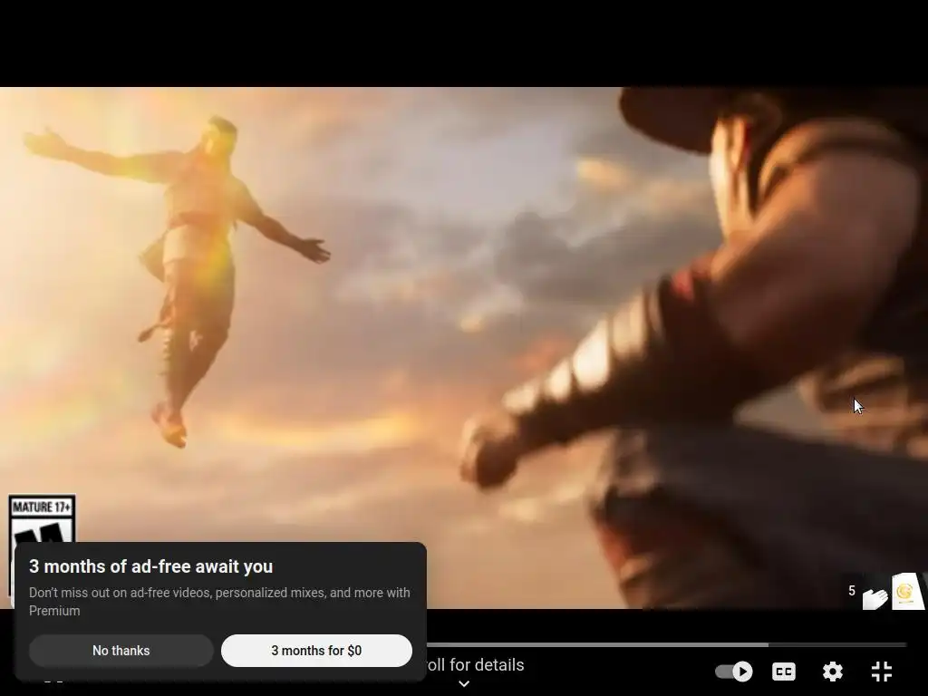Open the player settings gear
Image resolution: width=928 pixels, height=696 pixels.
[x=833, y=672]
